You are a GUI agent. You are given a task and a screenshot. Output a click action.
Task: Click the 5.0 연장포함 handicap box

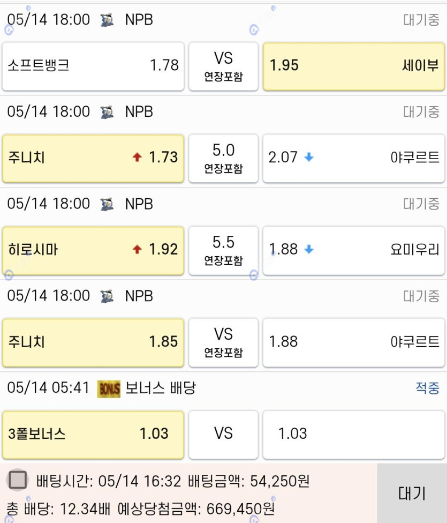coord(223,159)
